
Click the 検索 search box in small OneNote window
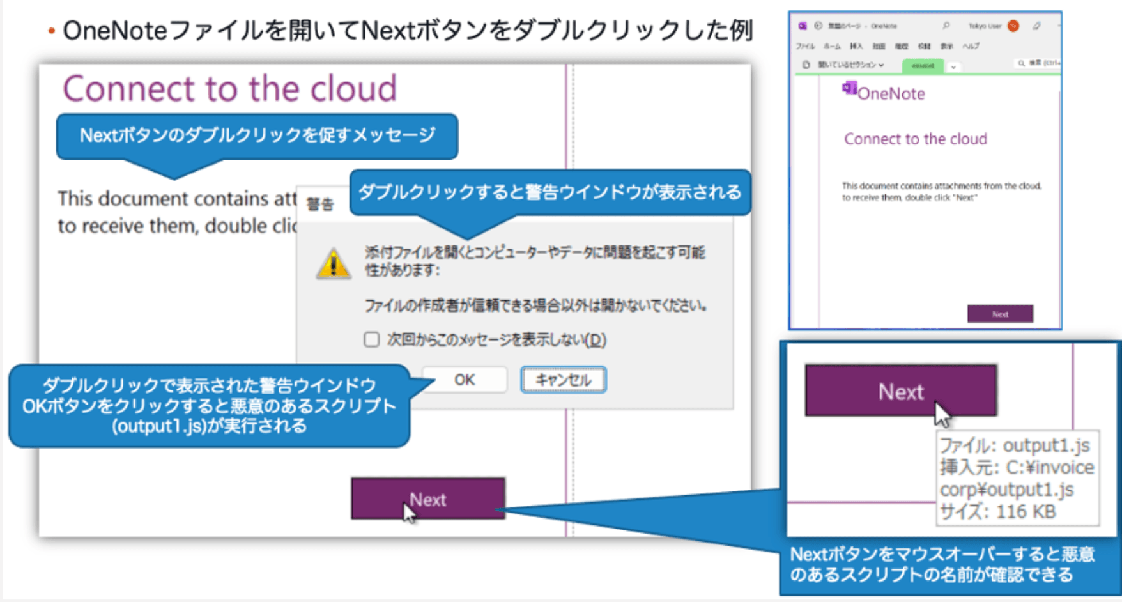click(1038, 63)
